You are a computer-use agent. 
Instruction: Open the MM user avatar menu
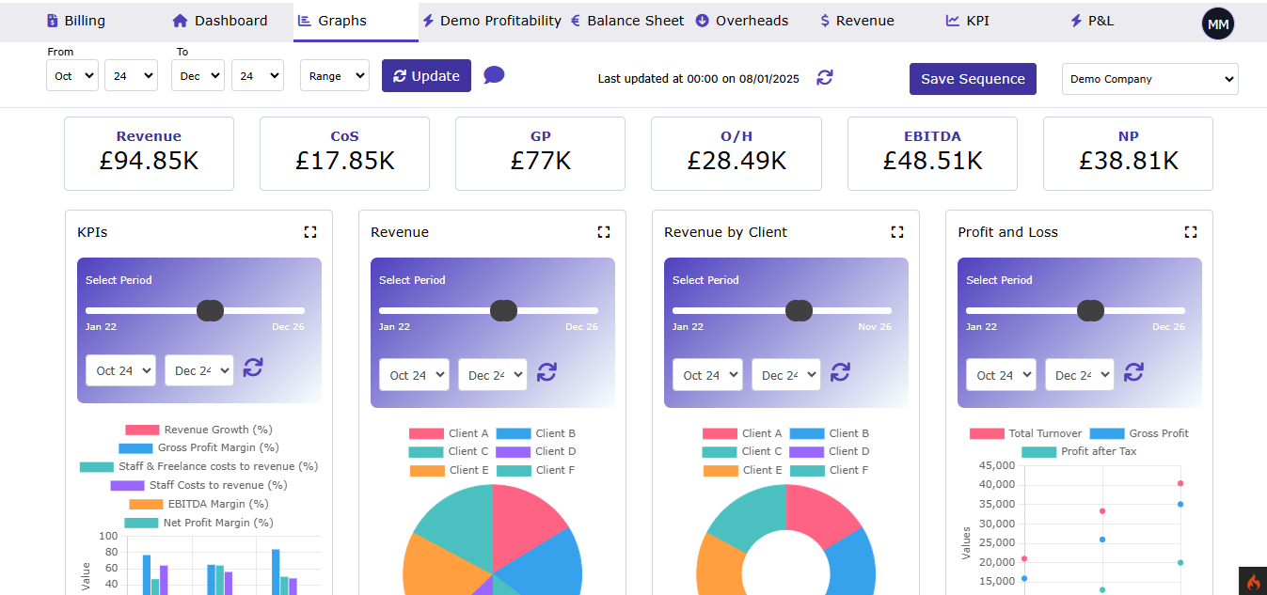click(1217, 24)
